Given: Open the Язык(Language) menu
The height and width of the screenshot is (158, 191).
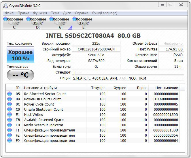Looking at the screenshot, I should (105, 13).
